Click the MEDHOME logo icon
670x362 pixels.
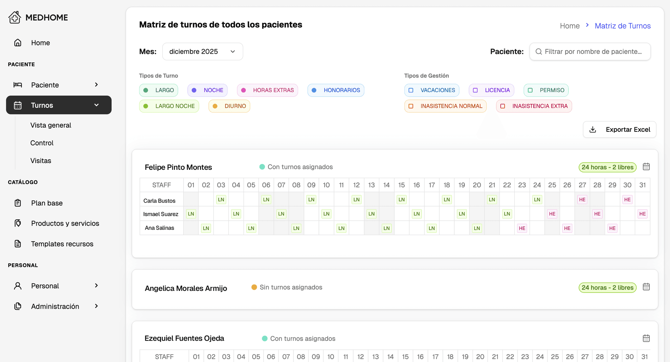tap(14, 17)
